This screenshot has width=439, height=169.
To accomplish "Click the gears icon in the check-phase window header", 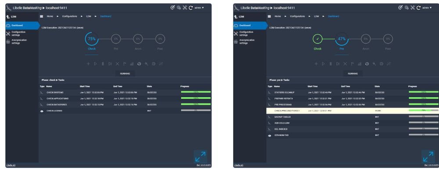I will point(179,8).
